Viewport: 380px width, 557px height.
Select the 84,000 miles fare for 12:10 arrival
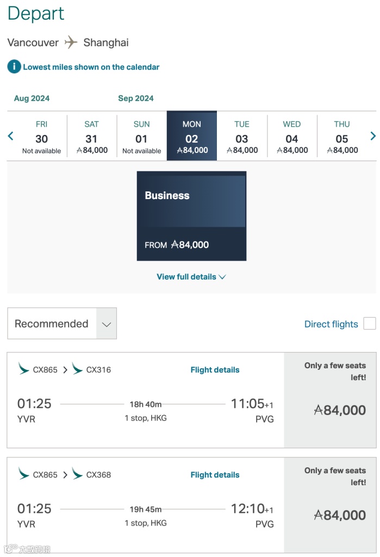click(x=340, y=515)
